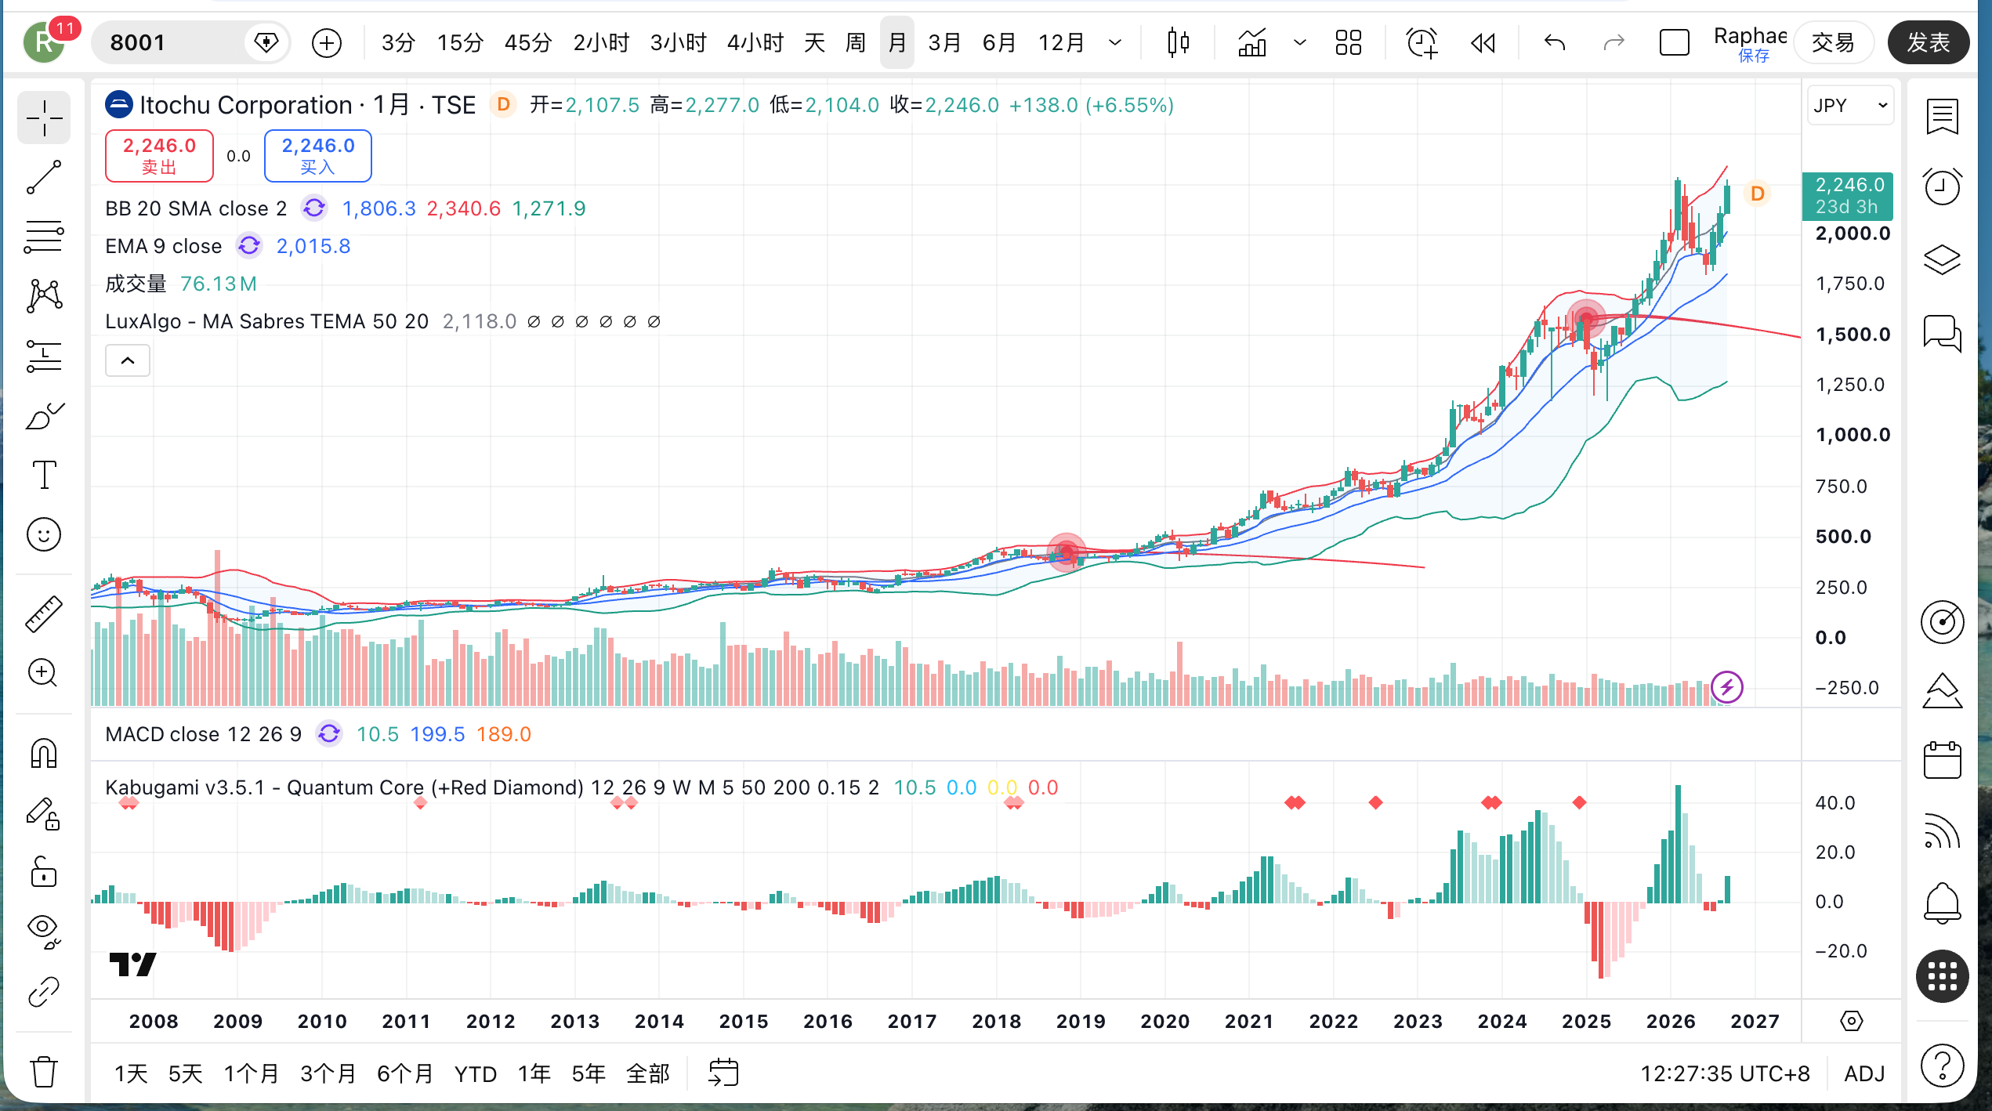Toggle magnet mode for drawings
The width and height of the screenshot is (1992, 1111).
pos(44,754)
